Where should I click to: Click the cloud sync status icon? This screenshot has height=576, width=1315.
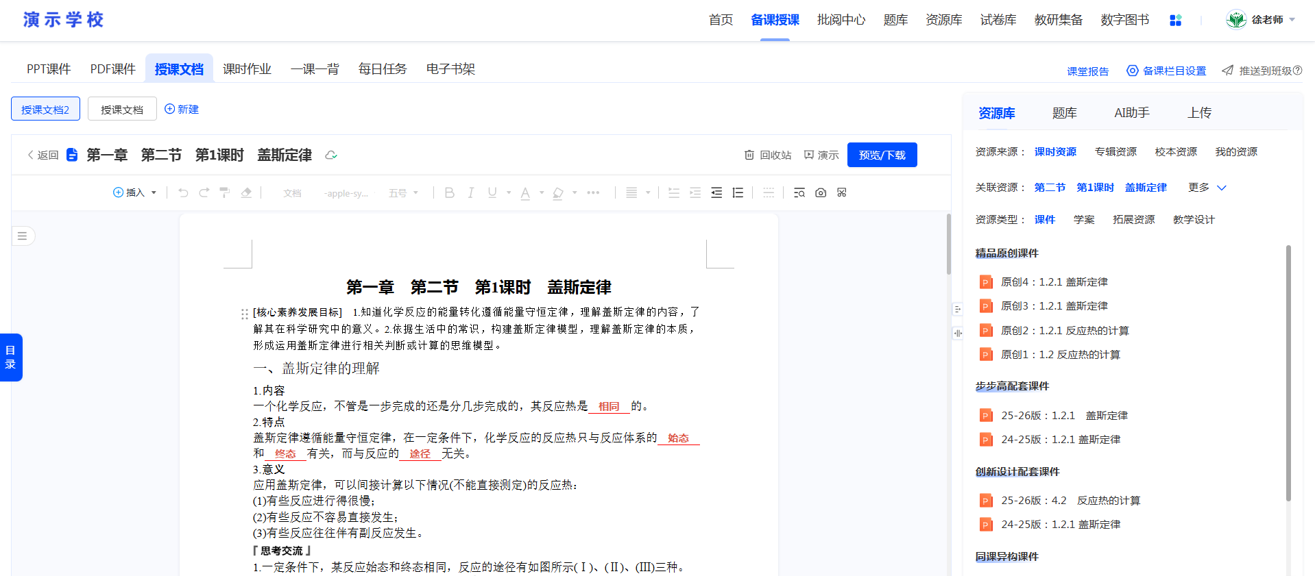tap(331, 155)
